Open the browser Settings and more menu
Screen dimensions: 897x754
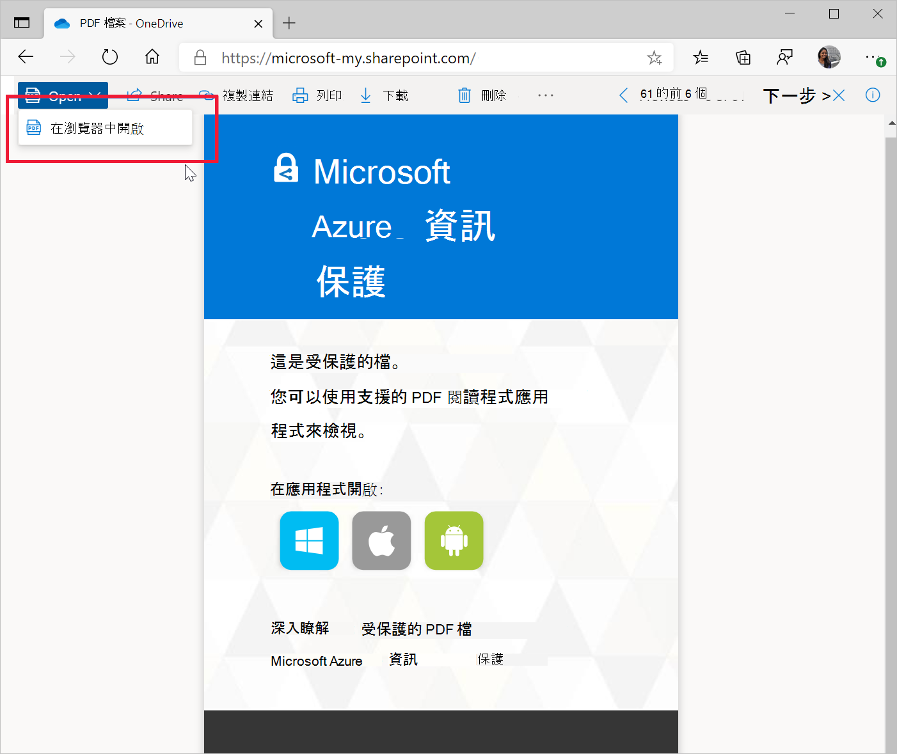click(873, 58)
